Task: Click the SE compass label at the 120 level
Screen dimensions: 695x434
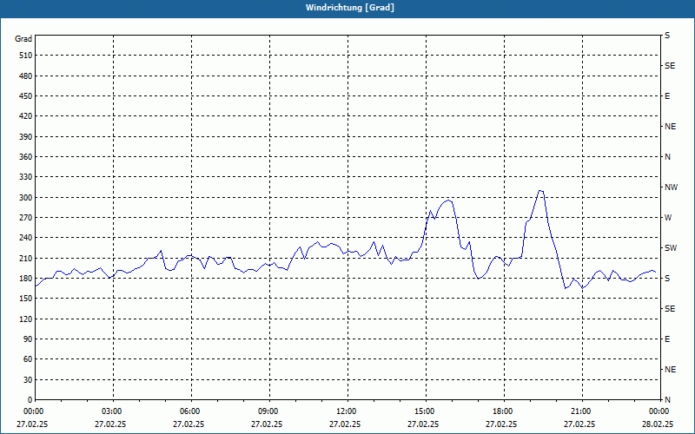Action: click(x=670, y=309)
